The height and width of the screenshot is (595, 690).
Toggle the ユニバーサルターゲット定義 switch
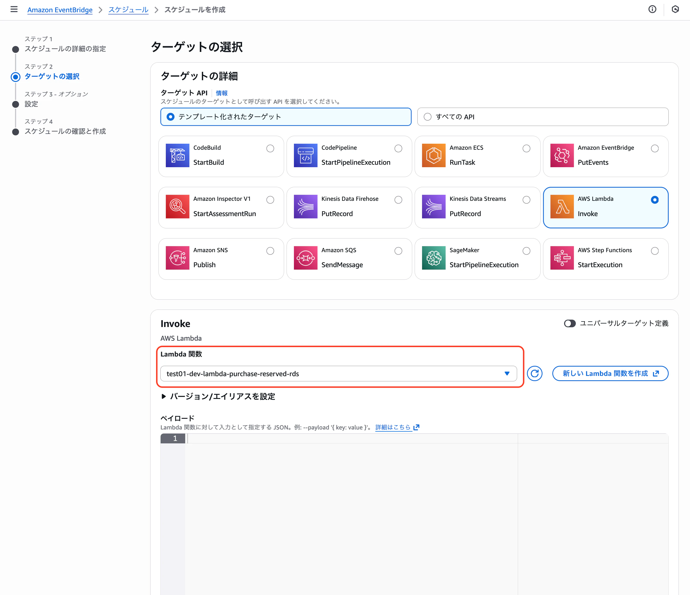(570, 323)
